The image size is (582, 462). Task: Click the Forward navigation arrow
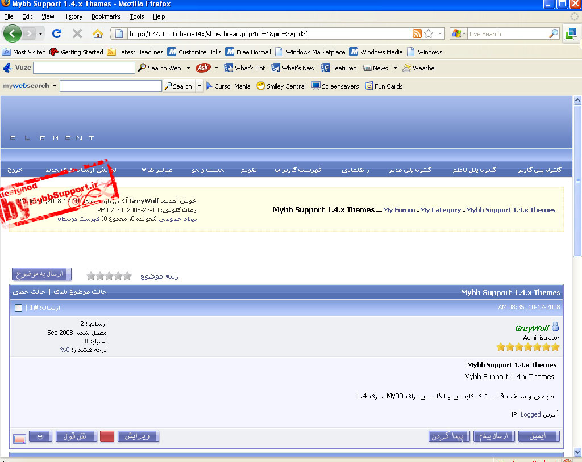pos(30,33)
